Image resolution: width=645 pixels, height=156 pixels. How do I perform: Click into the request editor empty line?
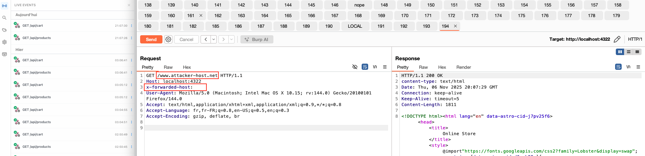(x=266, y=128)
